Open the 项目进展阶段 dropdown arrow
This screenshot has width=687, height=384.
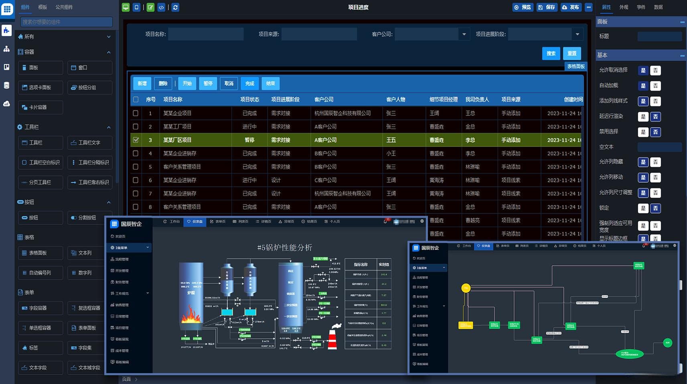click(578, 34)
